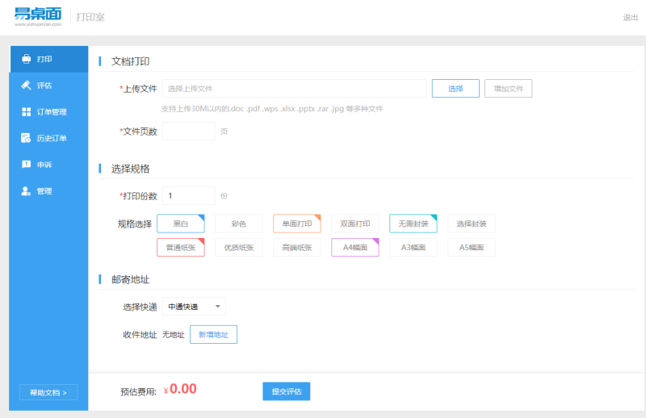Click the history document icon beside 历史订单
The image size is (646, 418).
(x=26, y=138)
